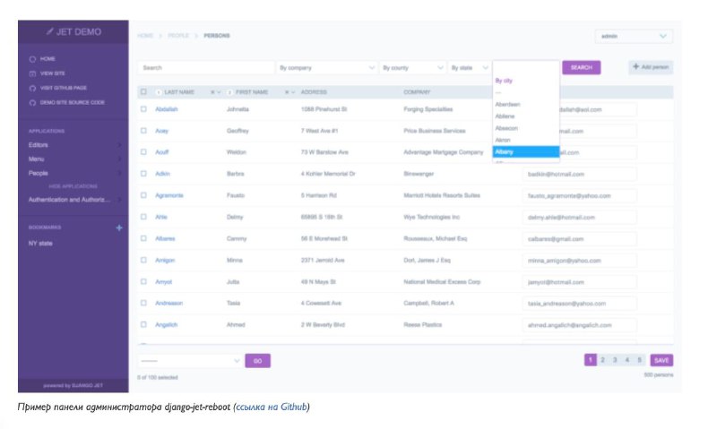Screen dimensions: 717x429
Task: Go to page 4 of results
Action: [x=627, y=360]
